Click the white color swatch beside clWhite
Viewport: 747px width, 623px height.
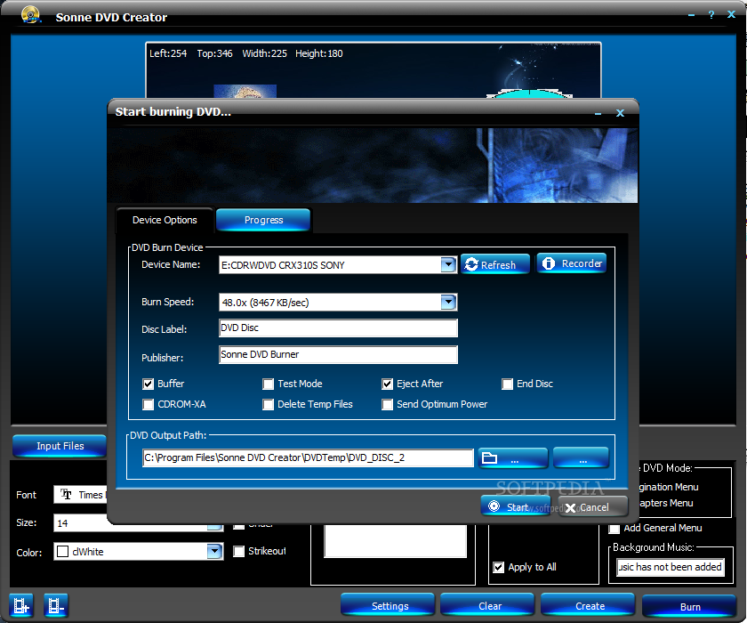[62, 552]
